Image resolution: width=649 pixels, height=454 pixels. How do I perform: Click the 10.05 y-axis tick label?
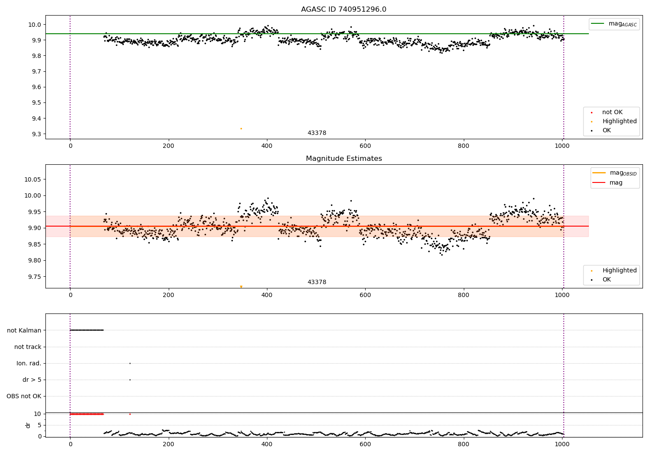pos(33,179)
